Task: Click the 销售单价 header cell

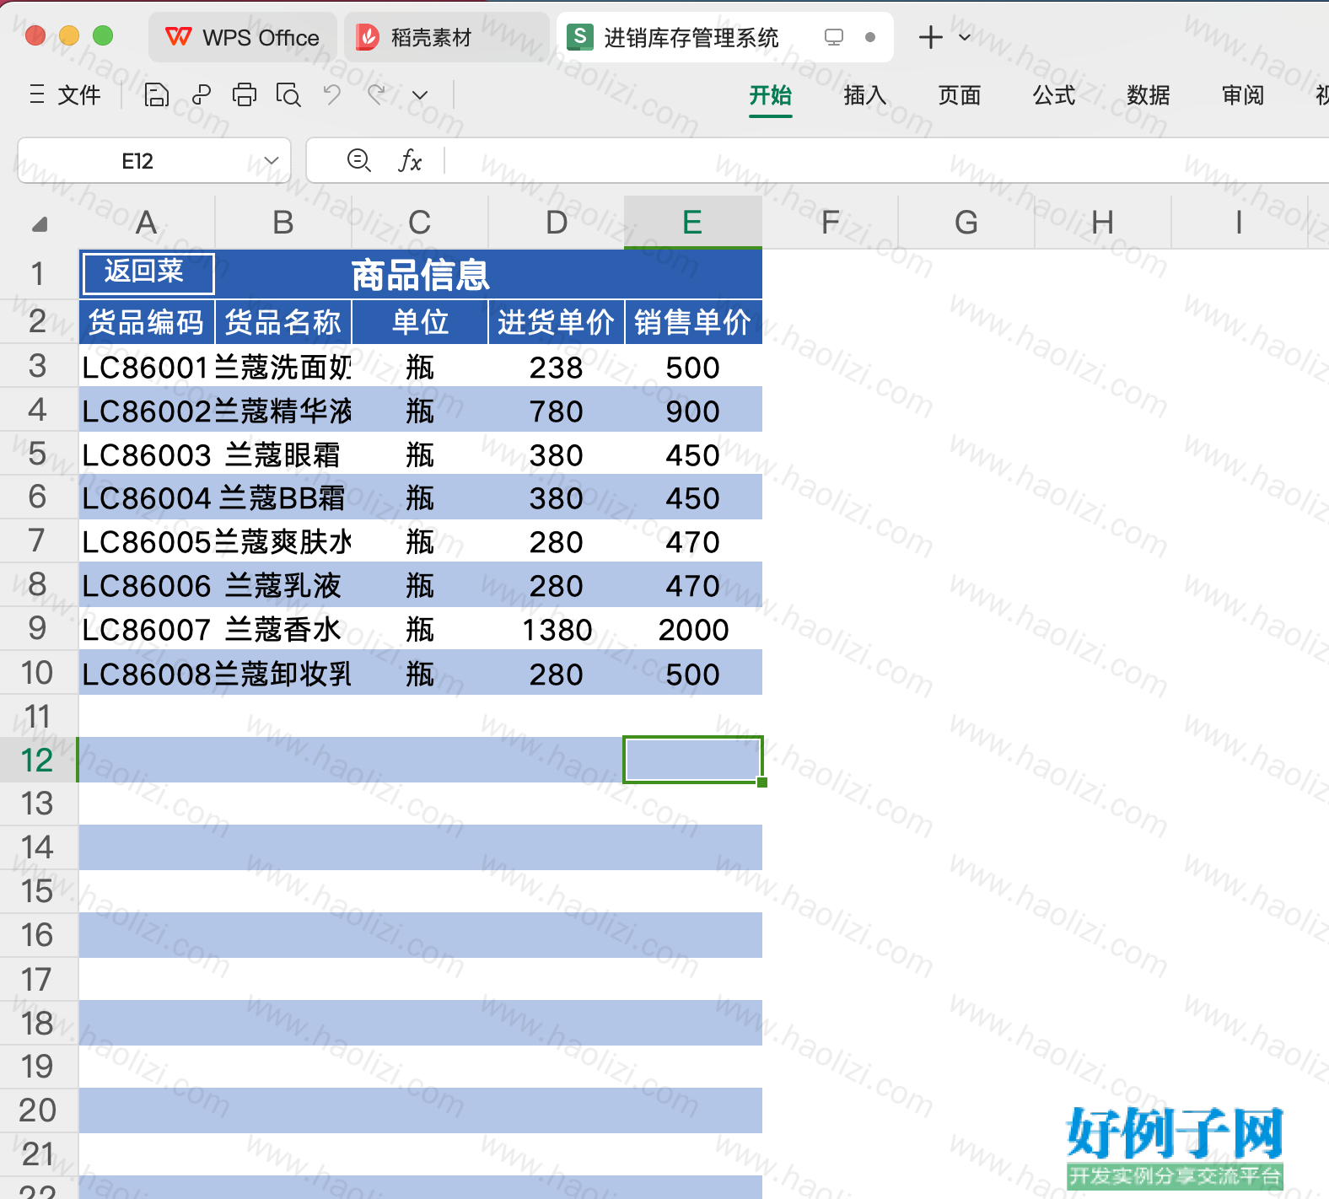Action: [x=693, y=322]
